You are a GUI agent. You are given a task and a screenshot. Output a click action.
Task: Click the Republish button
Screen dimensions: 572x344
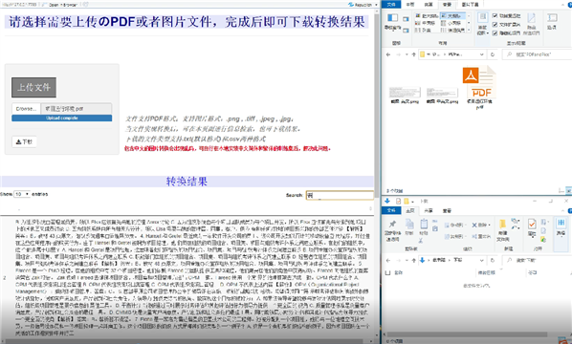click(x=361, y=5)
